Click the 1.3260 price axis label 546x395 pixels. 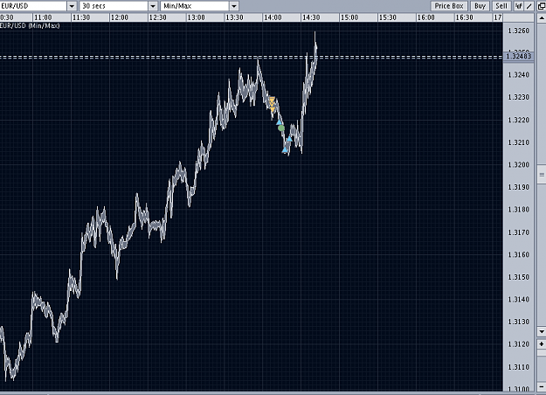tap(519, 31)
